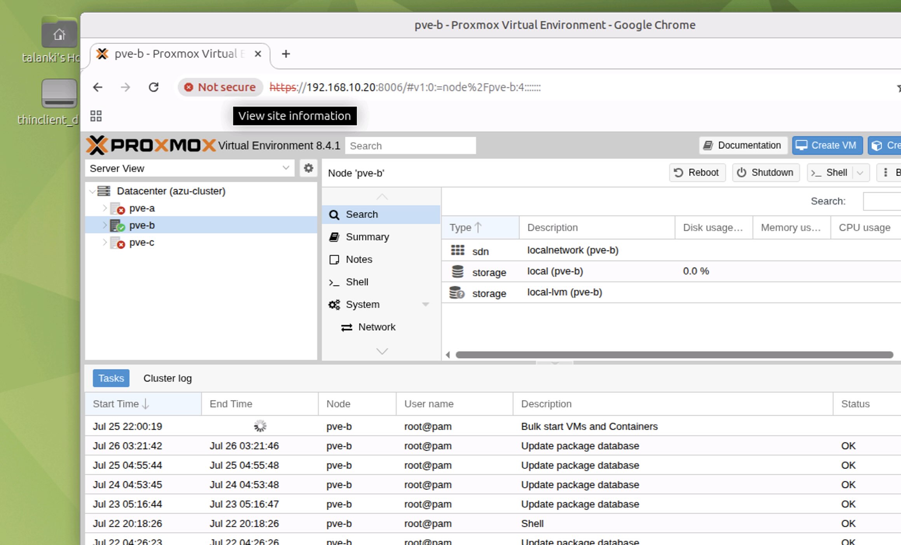The width and height of the screenshot is (901, 545).
Task: Click the Not secure site information chip
Action: coord(220,87)
